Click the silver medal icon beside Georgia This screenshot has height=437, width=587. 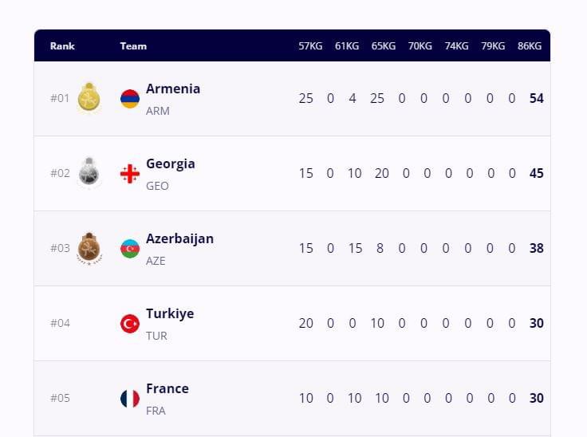(89, 172)
